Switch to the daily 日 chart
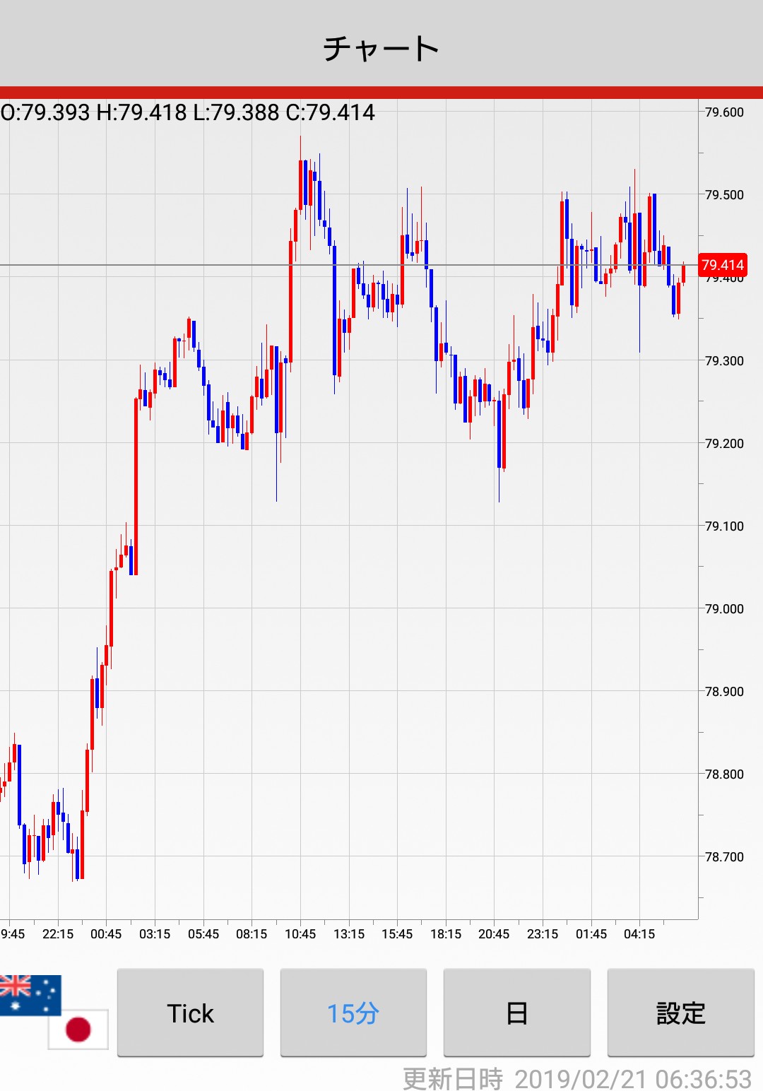The height and width of the screenshot is (1091, 763). pyautogui.click(x=516, y=1013)
